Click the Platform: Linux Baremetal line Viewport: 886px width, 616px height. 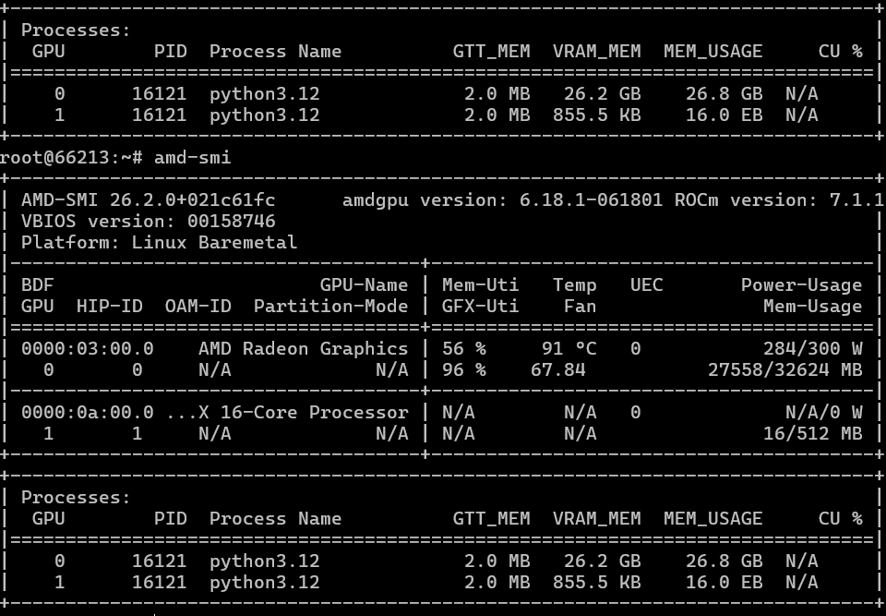tap(159, 243)
